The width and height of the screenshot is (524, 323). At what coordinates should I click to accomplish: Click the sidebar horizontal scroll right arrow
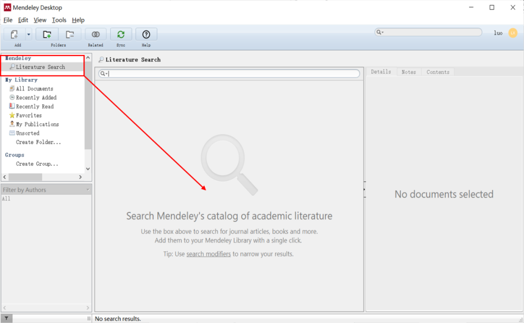click(80, 177)
